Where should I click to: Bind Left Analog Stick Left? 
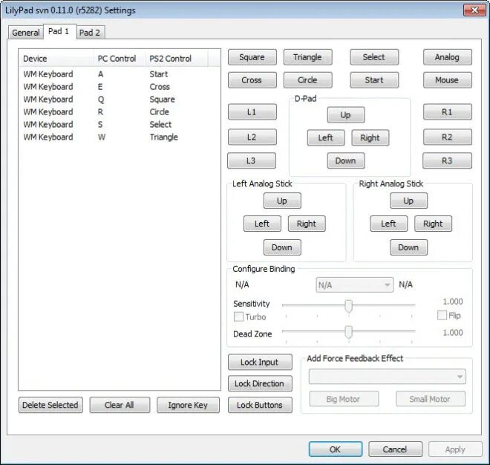262,224
